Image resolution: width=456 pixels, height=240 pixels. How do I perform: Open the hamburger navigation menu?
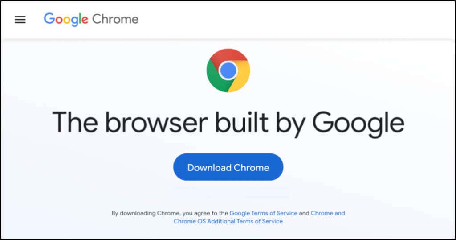coord(20,20)
